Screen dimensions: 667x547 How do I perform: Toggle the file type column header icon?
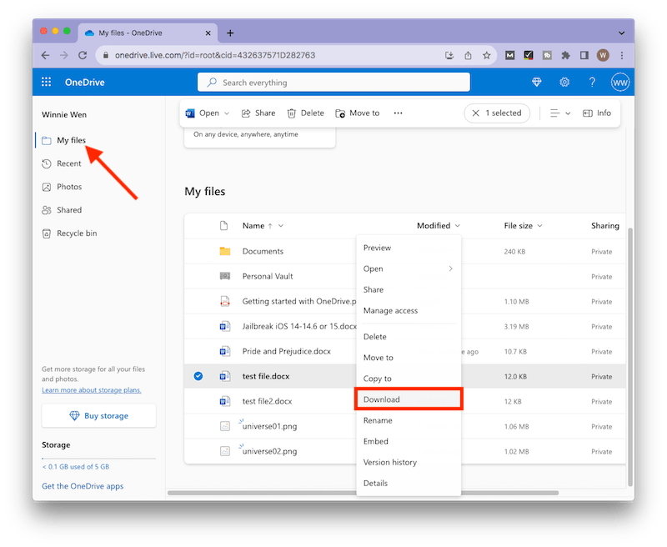(x=223, y=226)
